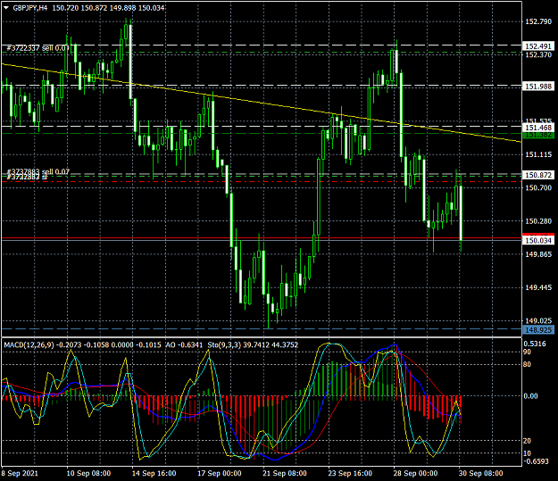Click the 10 Sep 08:00 time label
Screen dimensions: 558x481
pos(88,473)
